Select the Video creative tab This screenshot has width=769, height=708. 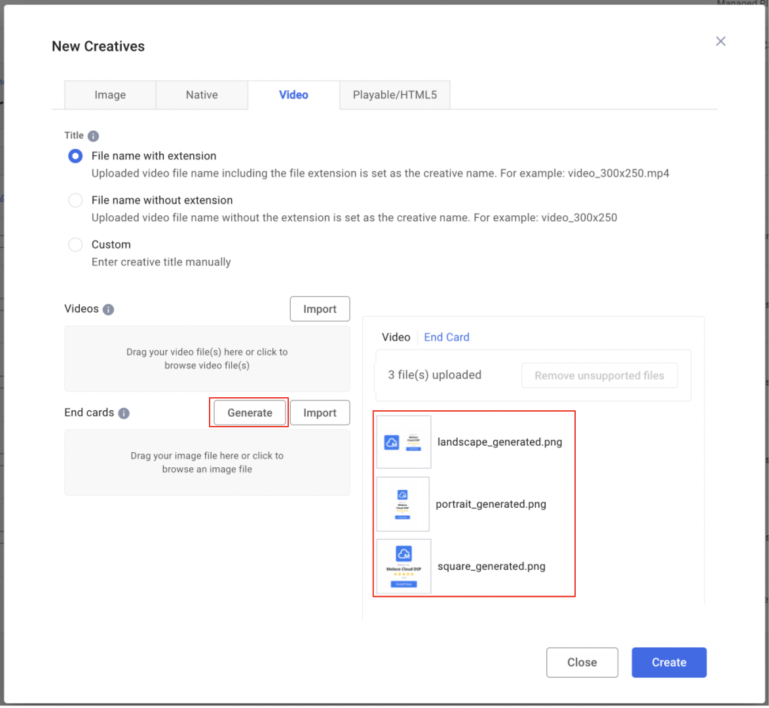tap(293, 95)
